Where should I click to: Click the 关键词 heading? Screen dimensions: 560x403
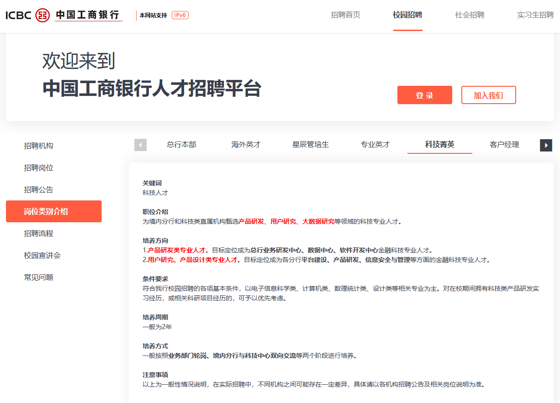coord(152,183)
